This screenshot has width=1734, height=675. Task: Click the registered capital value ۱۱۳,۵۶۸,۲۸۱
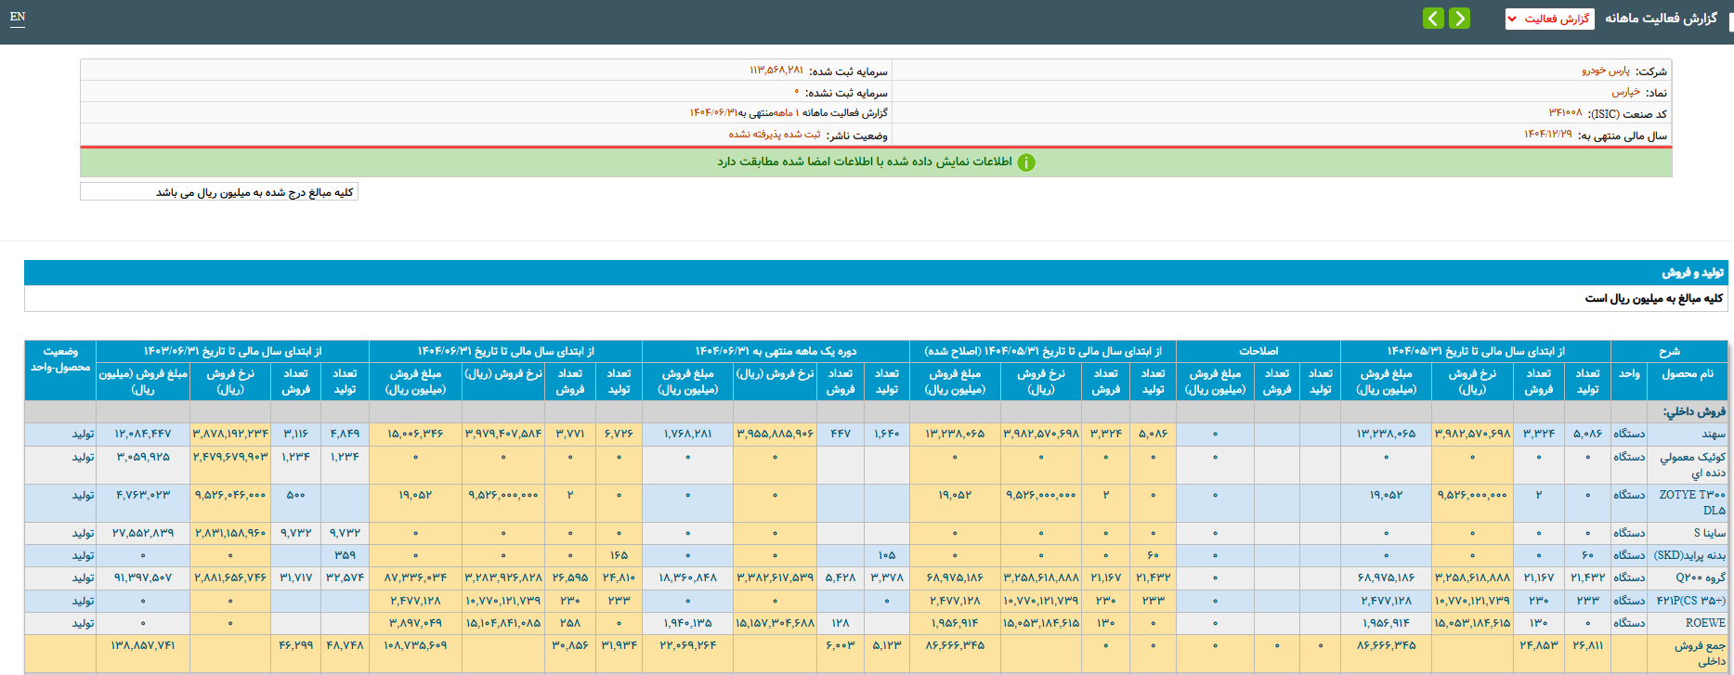(x=776, y=71)
